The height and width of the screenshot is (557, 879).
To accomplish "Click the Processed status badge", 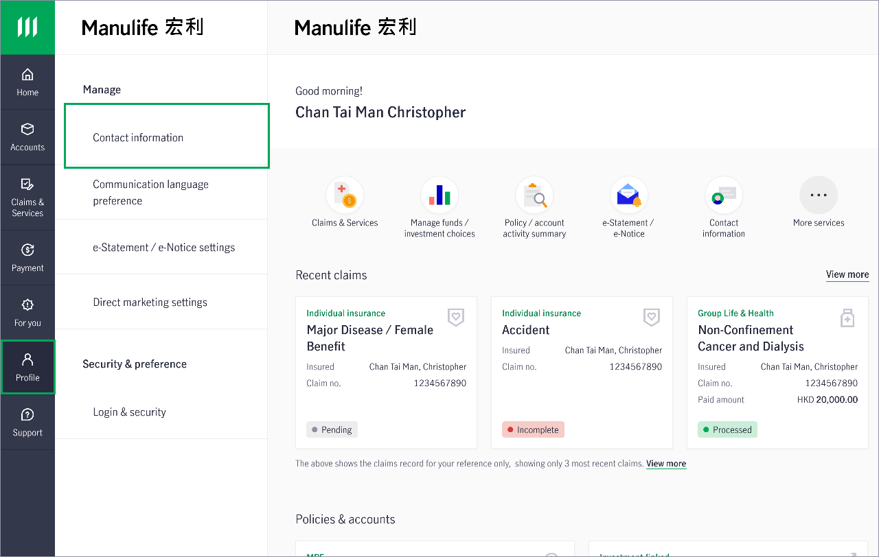I will [x=727, y=429].
